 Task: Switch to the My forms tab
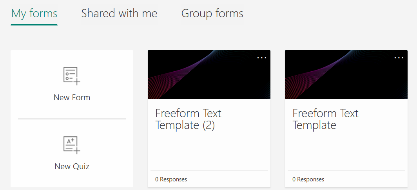pos(34,13)
